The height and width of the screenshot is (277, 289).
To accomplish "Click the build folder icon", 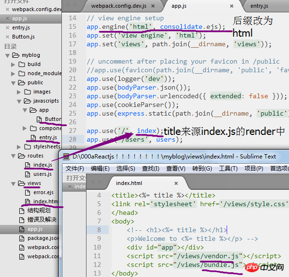I will pos(22,64).
